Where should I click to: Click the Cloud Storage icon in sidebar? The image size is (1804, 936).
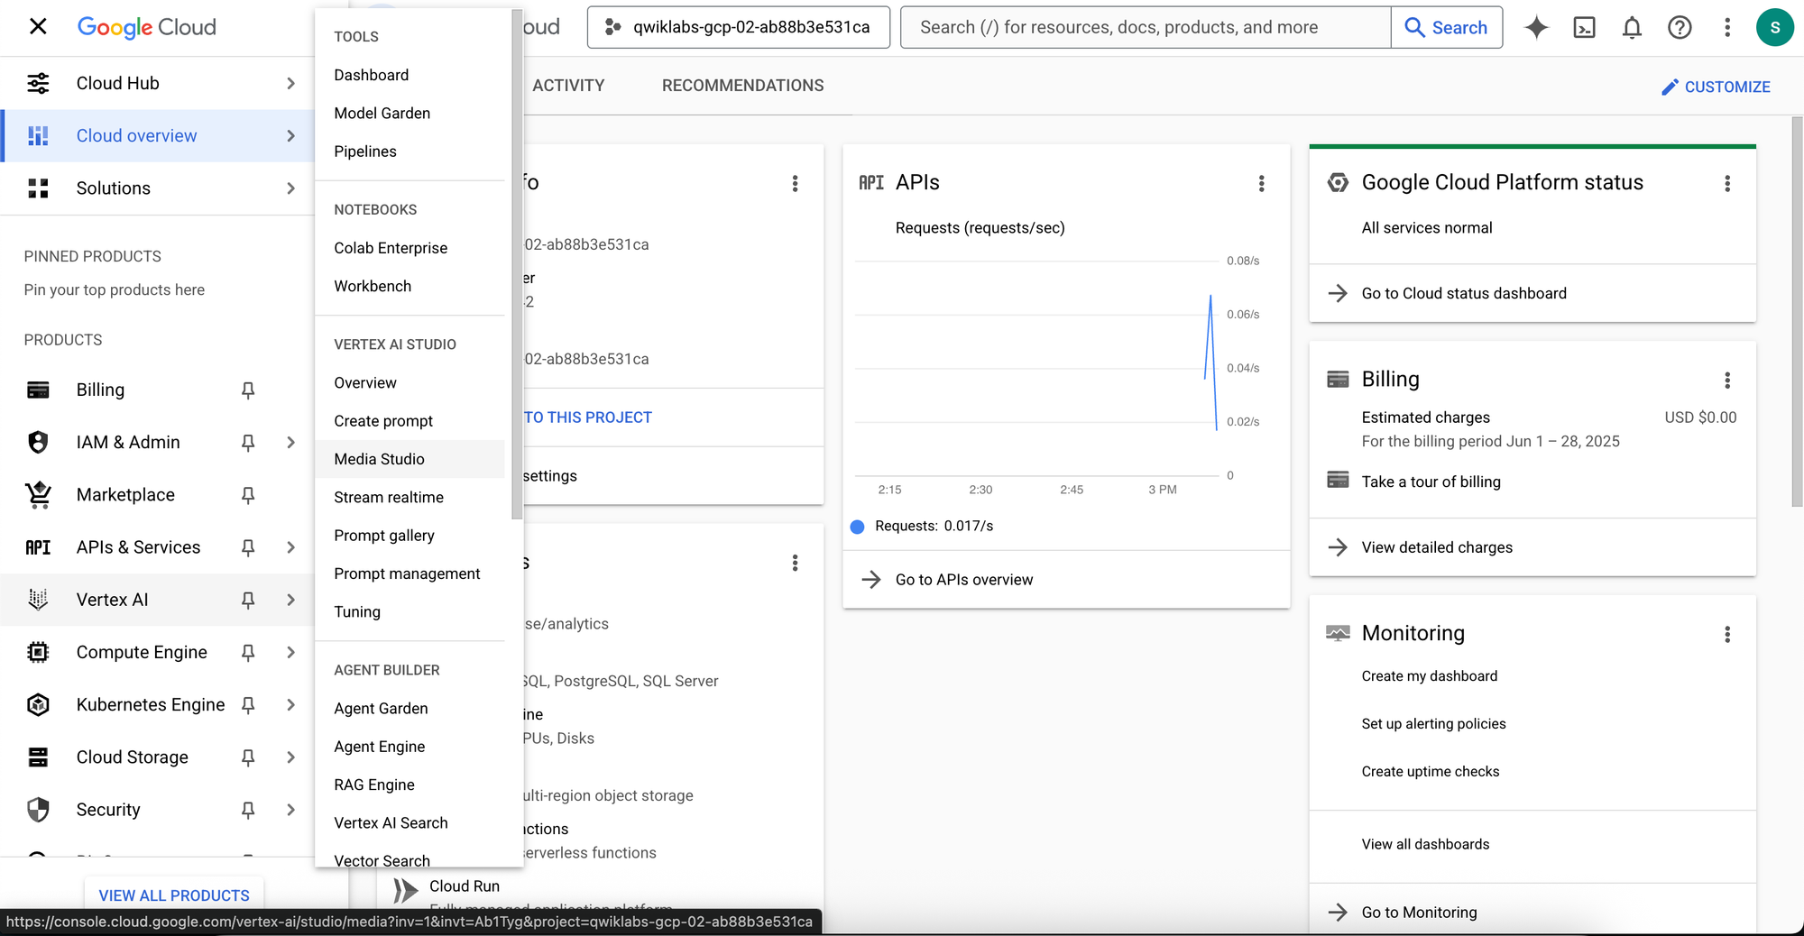click(x=38, y=757)
